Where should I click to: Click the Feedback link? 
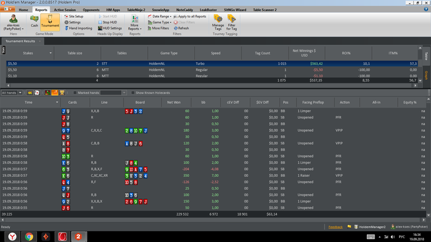coord(336,227)
